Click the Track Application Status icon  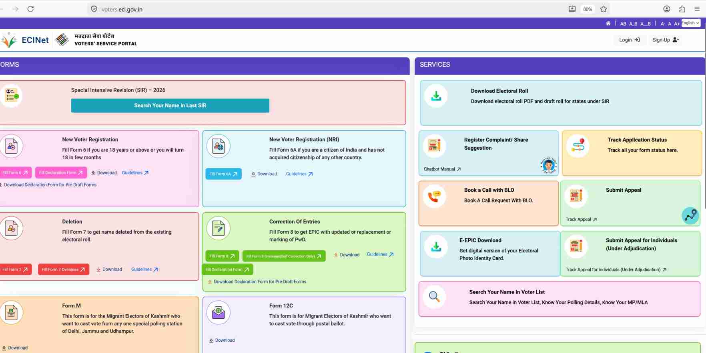tap(578, 146)
